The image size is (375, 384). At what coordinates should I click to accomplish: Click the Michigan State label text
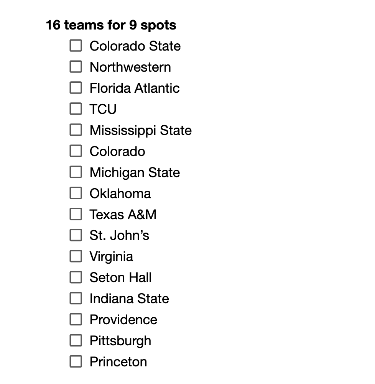click(x=135, y=172)
